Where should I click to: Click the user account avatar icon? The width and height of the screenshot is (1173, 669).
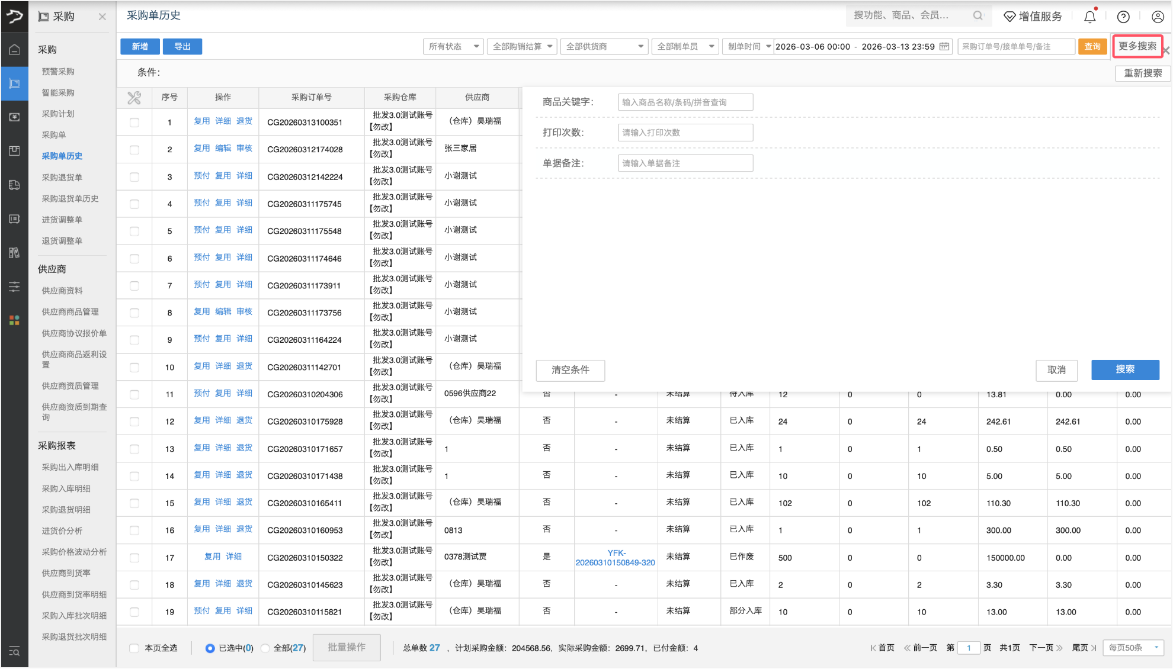[1158, 17]
